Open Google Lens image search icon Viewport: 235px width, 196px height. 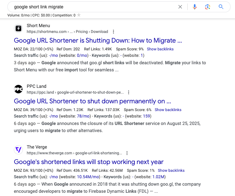click(x=208, y=7)
